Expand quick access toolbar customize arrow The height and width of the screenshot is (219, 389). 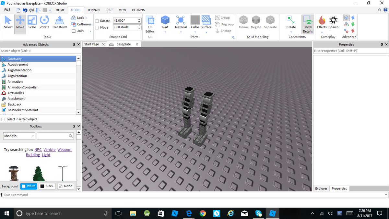click(x=50, y=10)
